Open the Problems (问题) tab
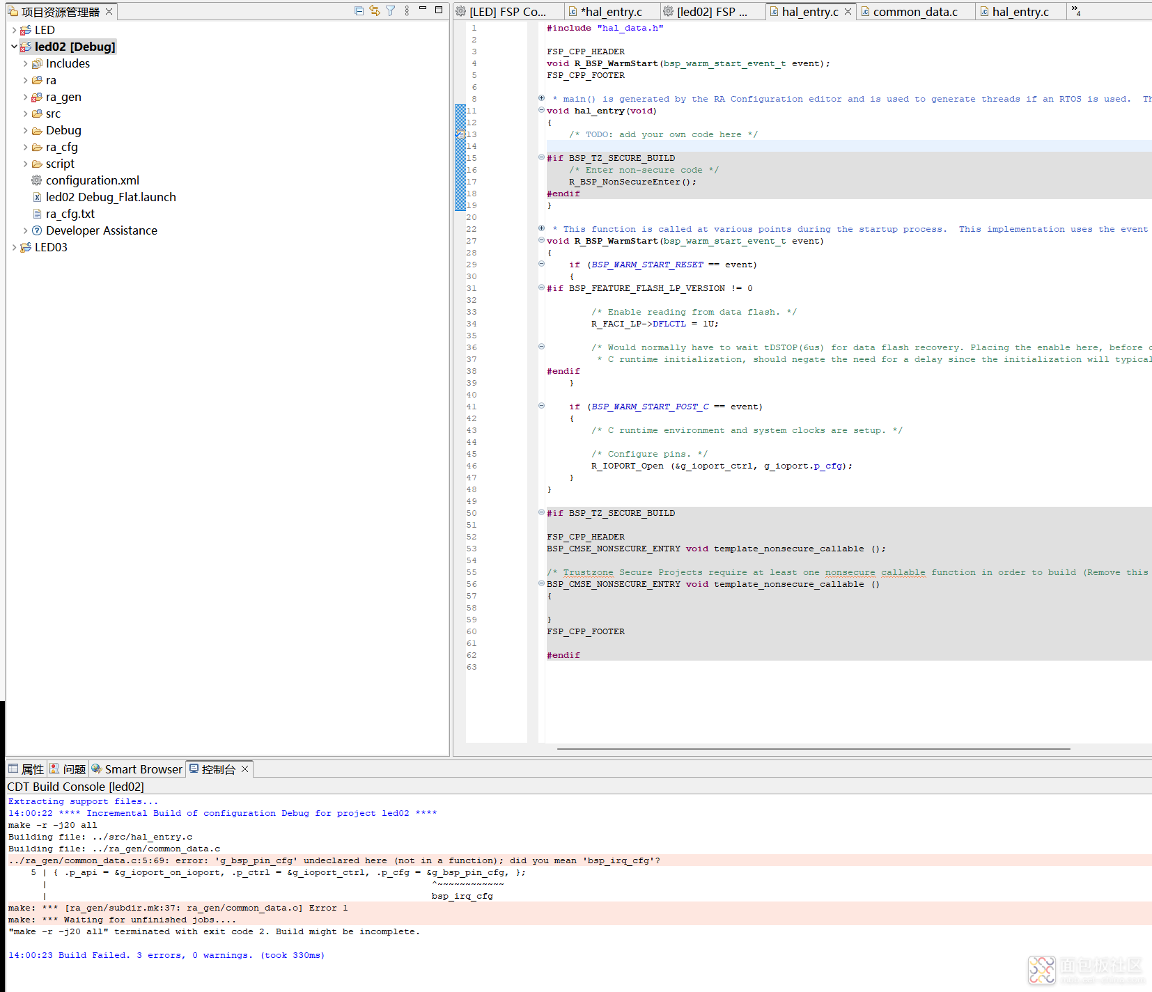This screenshot has width=1152, height=992. tap(68, 769)
